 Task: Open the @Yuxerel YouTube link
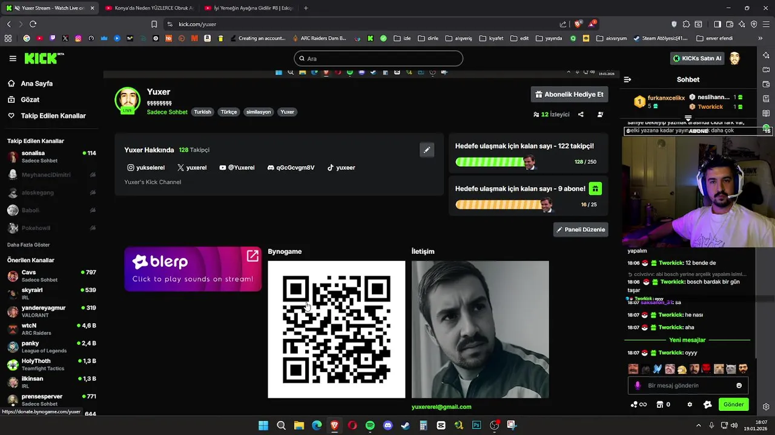point(237,167)
